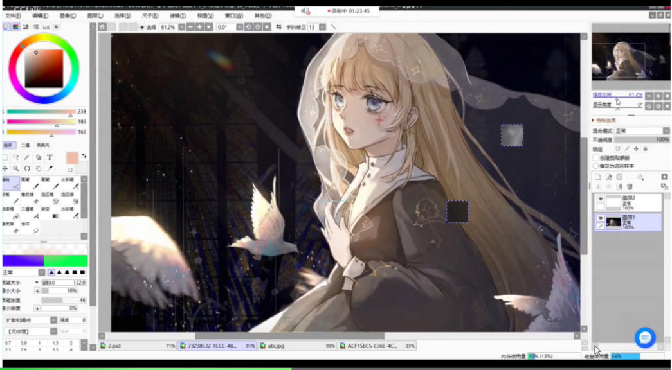Open brush size options arrow
Image resolution: width=672 pixels, height=370 pixels.
37,283
